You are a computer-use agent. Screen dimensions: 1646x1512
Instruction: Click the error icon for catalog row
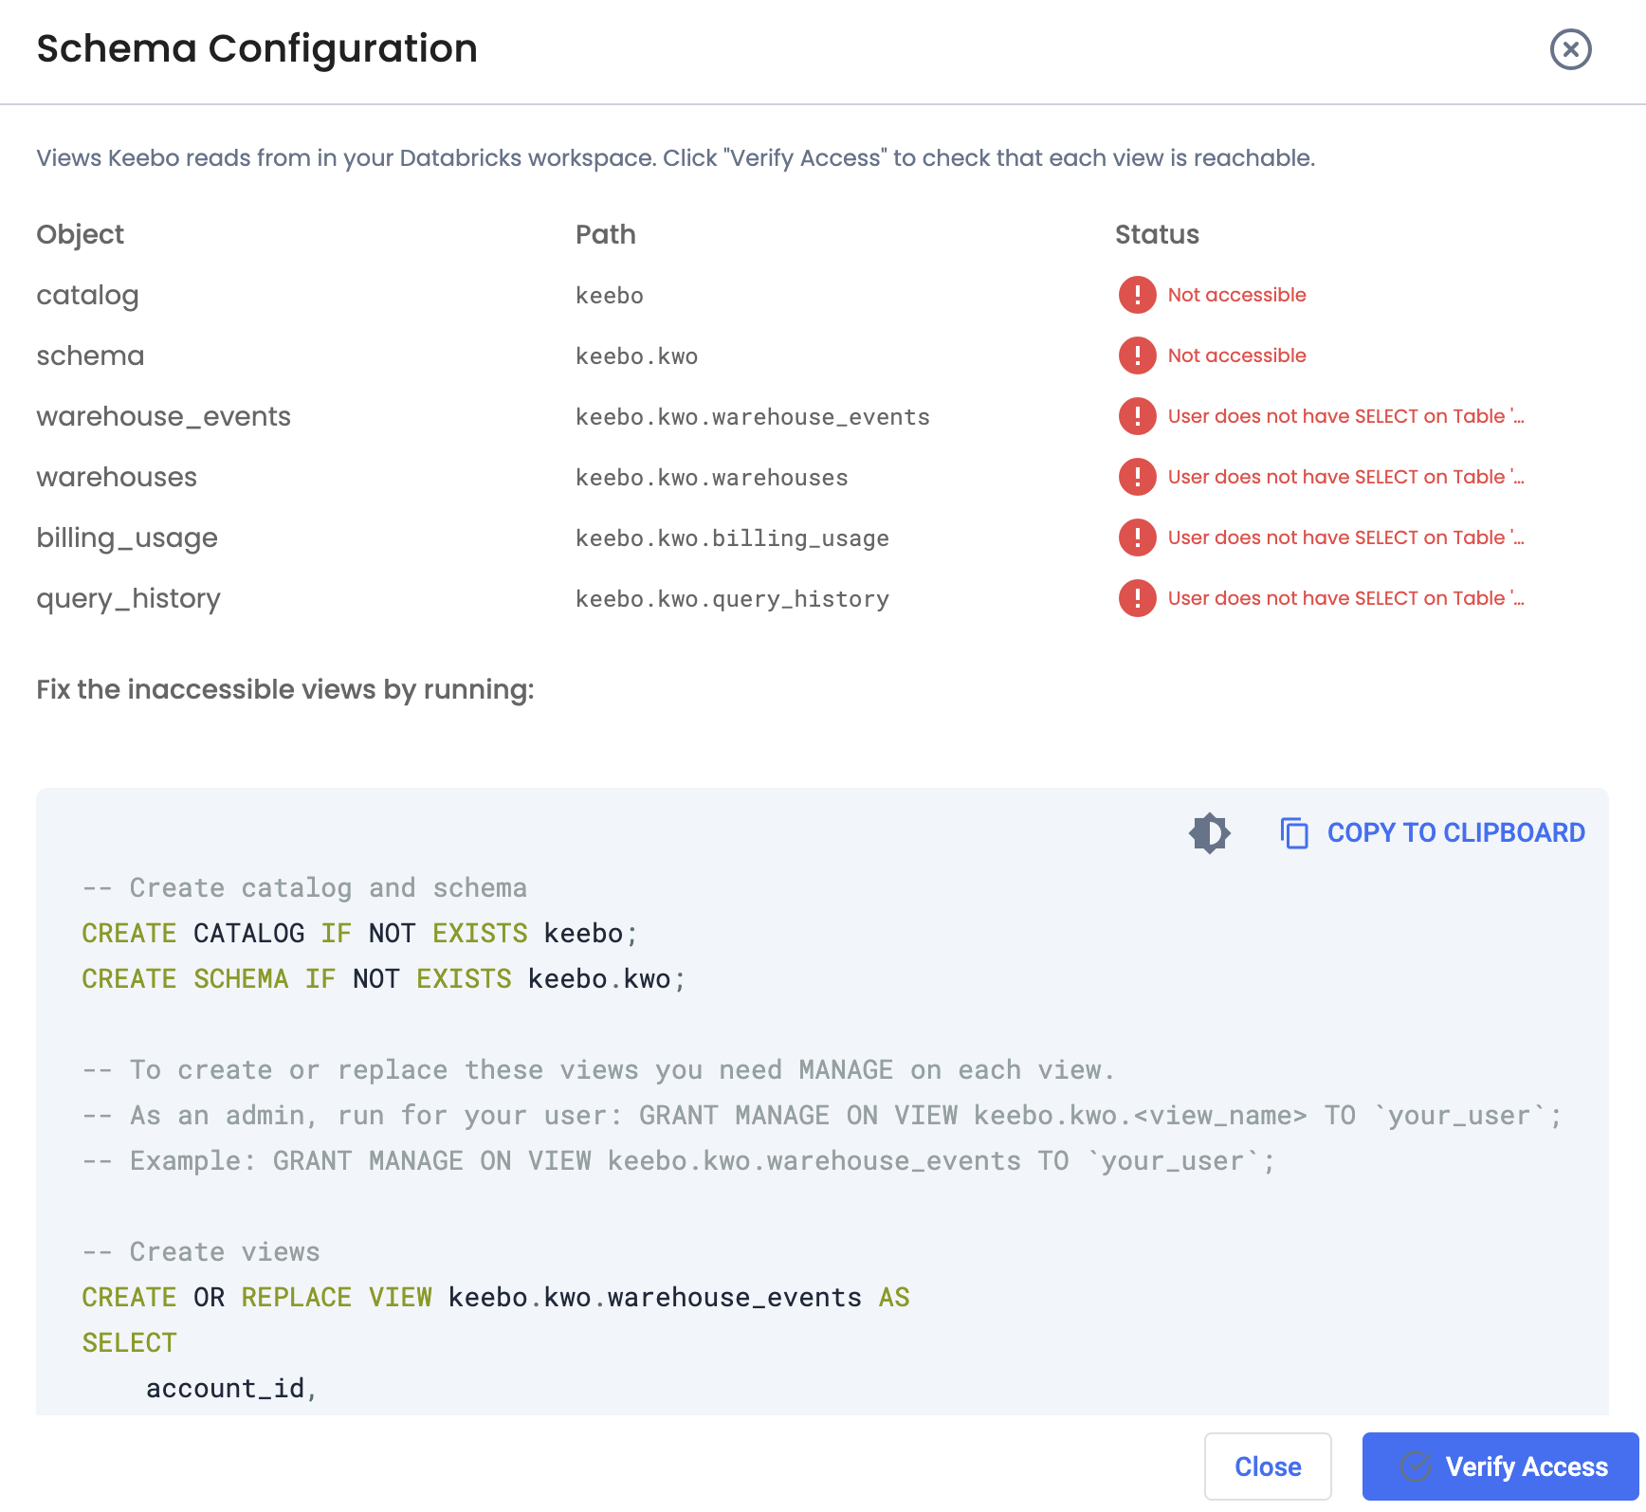[x=1137, y=295]
